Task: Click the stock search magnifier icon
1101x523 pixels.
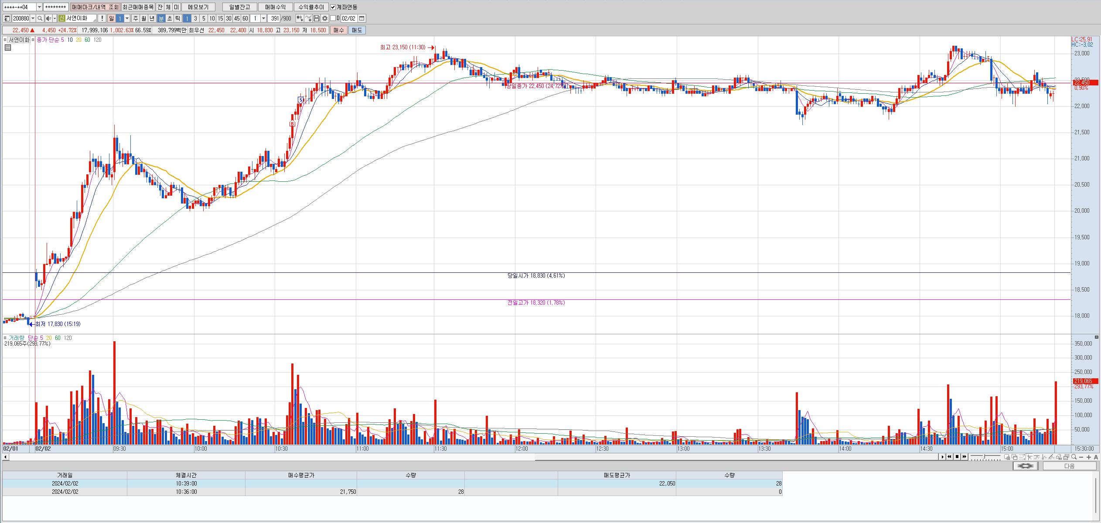Action: (x=40, y=18)
